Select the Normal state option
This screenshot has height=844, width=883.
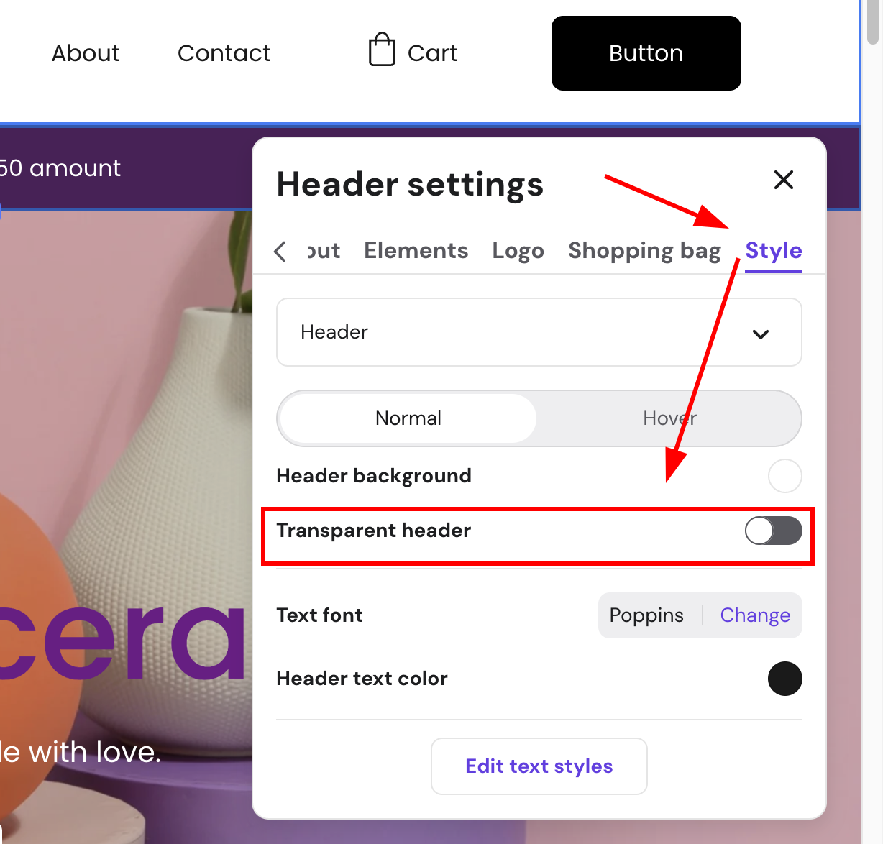coord(408,418)
